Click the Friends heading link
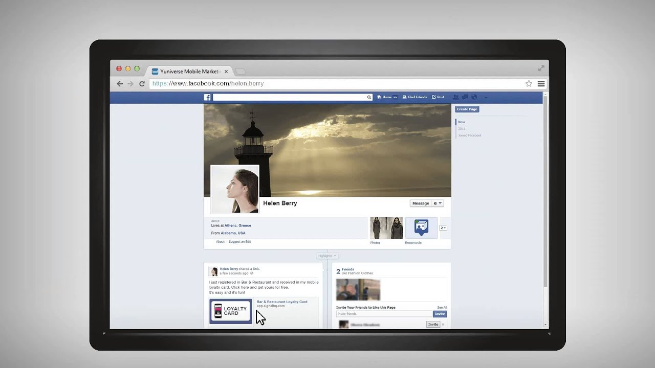This screenshot has height=368, width=655. 348,269
